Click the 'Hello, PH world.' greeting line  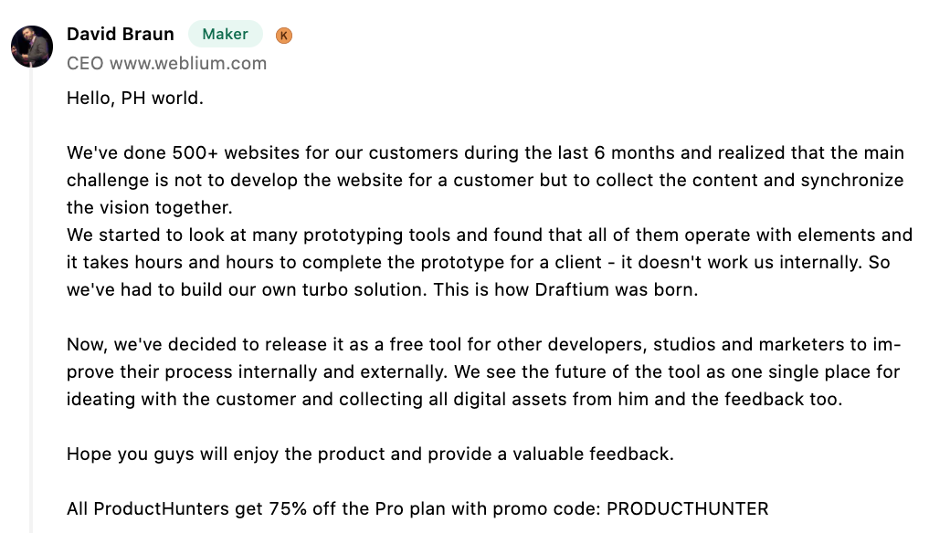point(134,99)
